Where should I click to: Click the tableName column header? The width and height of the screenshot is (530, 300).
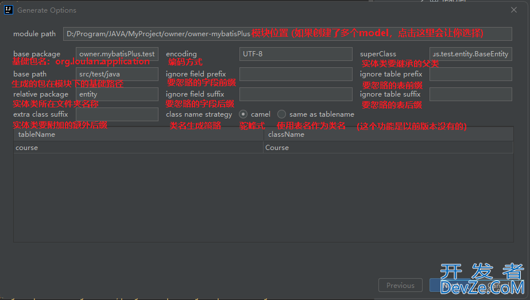138,134
